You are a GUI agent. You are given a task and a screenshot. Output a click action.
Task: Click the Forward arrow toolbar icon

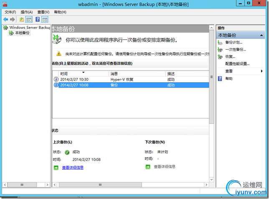click(x=13, y=19)
